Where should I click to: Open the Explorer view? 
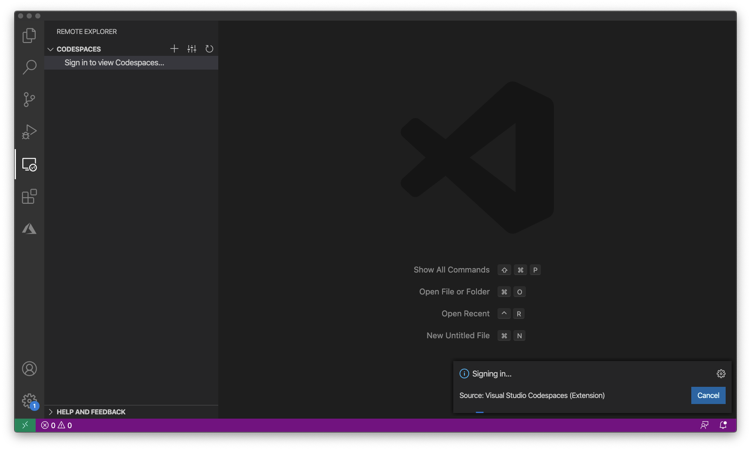click(29, 35)
